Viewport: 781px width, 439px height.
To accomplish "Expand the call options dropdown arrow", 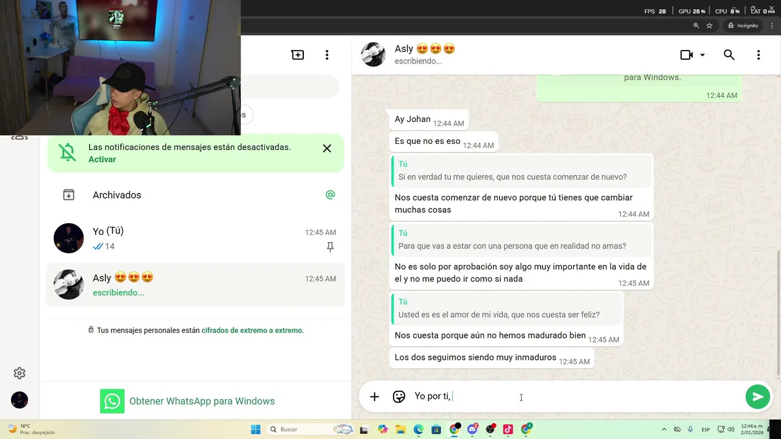I will click(702, 55).
